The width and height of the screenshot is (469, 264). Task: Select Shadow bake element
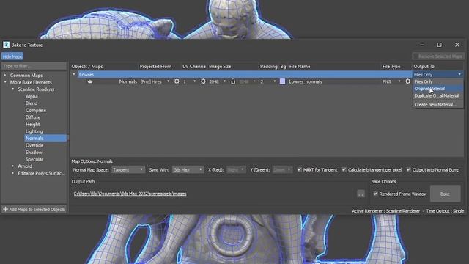pos(34,153)
